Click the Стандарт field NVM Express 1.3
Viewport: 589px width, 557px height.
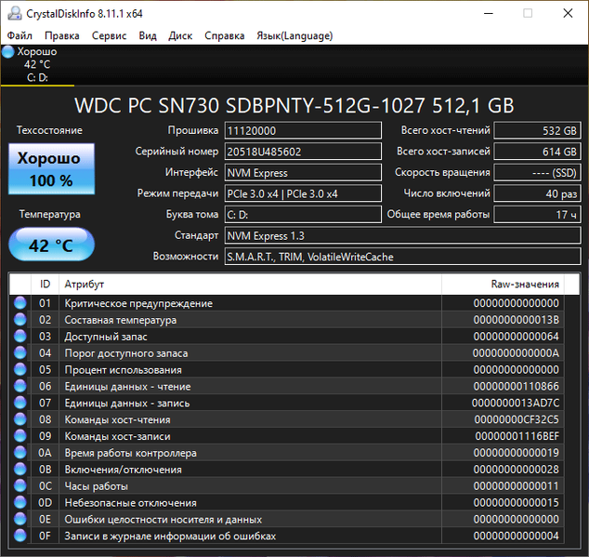click(402, 236)
